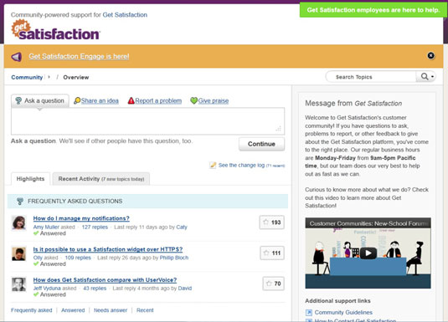Open David's profile link

click(x=185, y=289)
